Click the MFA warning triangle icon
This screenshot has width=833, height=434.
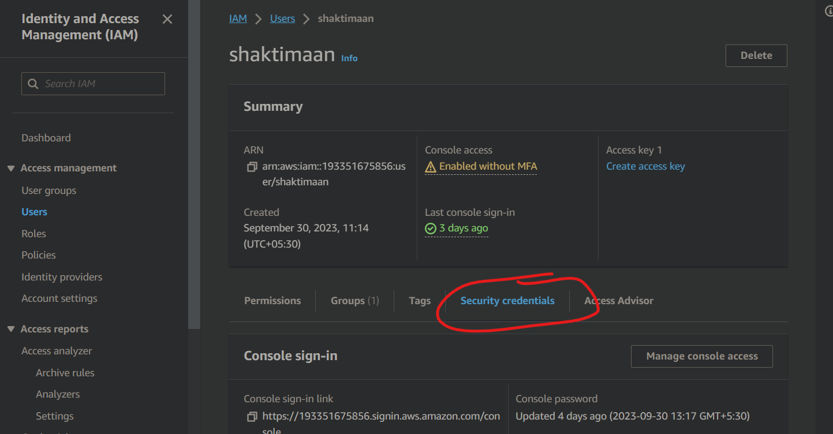(x=431, y=167)
